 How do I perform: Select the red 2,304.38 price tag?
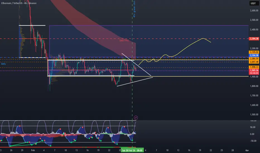click(254, 39)
